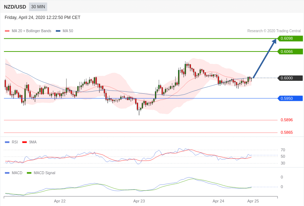304x206 pixels.
Task: Click the Apr 23 date axis label
Action: (x=139, y=201)
